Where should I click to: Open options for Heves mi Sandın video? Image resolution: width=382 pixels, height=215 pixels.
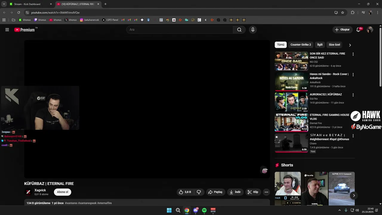click(353, 75)
